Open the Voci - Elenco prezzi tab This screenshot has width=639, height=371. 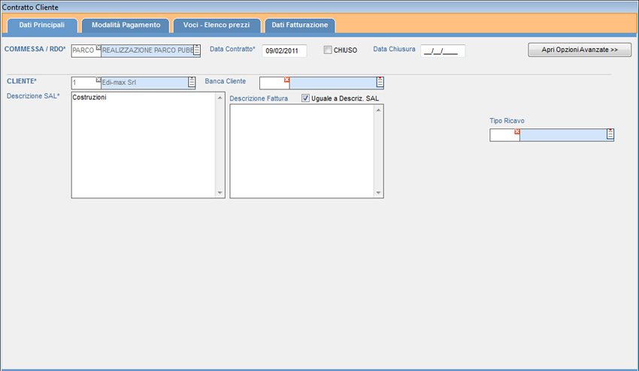point(217,25)
